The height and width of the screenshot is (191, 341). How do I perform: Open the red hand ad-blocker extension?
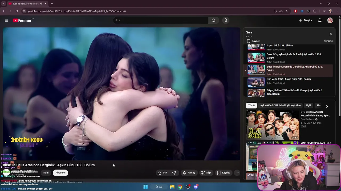[x=295, y=11]
